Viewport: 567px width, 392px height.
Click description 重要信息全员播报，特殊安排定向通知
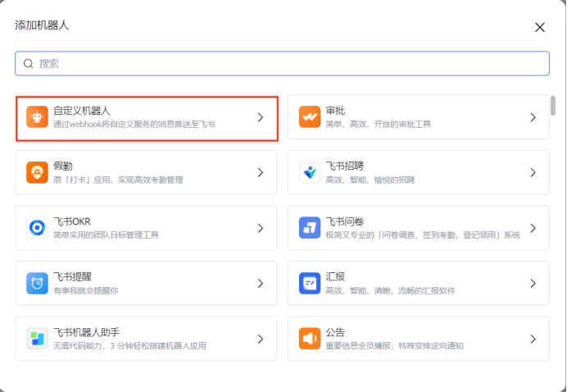pyautogui.click(x=394, y=346)
